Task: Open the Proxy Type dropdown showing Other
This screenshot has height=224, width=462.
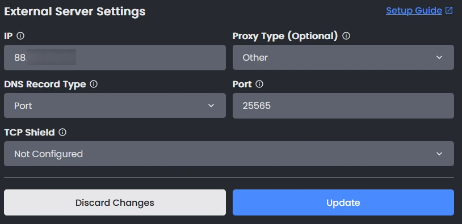Action: pyautogui.click(x=343, y=57)
